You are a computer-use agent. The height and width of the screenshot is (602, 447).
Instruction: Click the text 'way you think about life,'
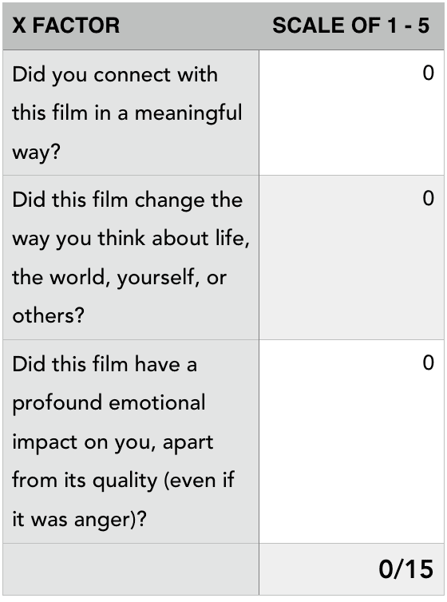(x=131, y=239)
